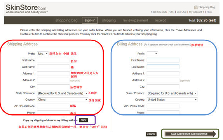Open the My Account menu
This screenshot has height=140, width=223.
(197, 12)
